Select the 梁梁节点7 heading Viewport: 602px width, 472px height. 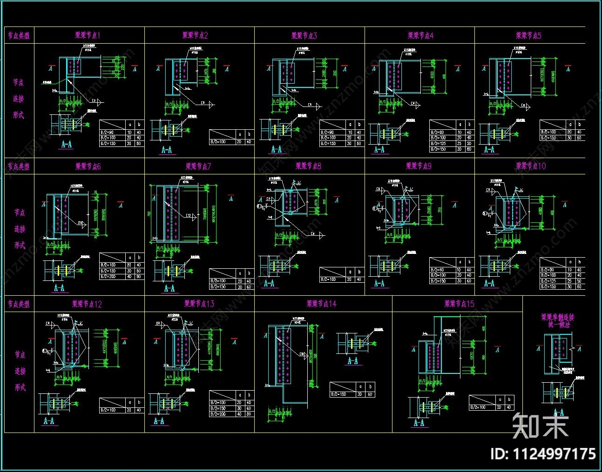(x=198, y=166)
